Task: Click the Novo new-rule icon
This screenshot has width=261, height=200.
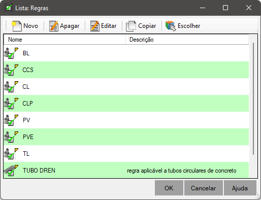Action: coord(16,26)
